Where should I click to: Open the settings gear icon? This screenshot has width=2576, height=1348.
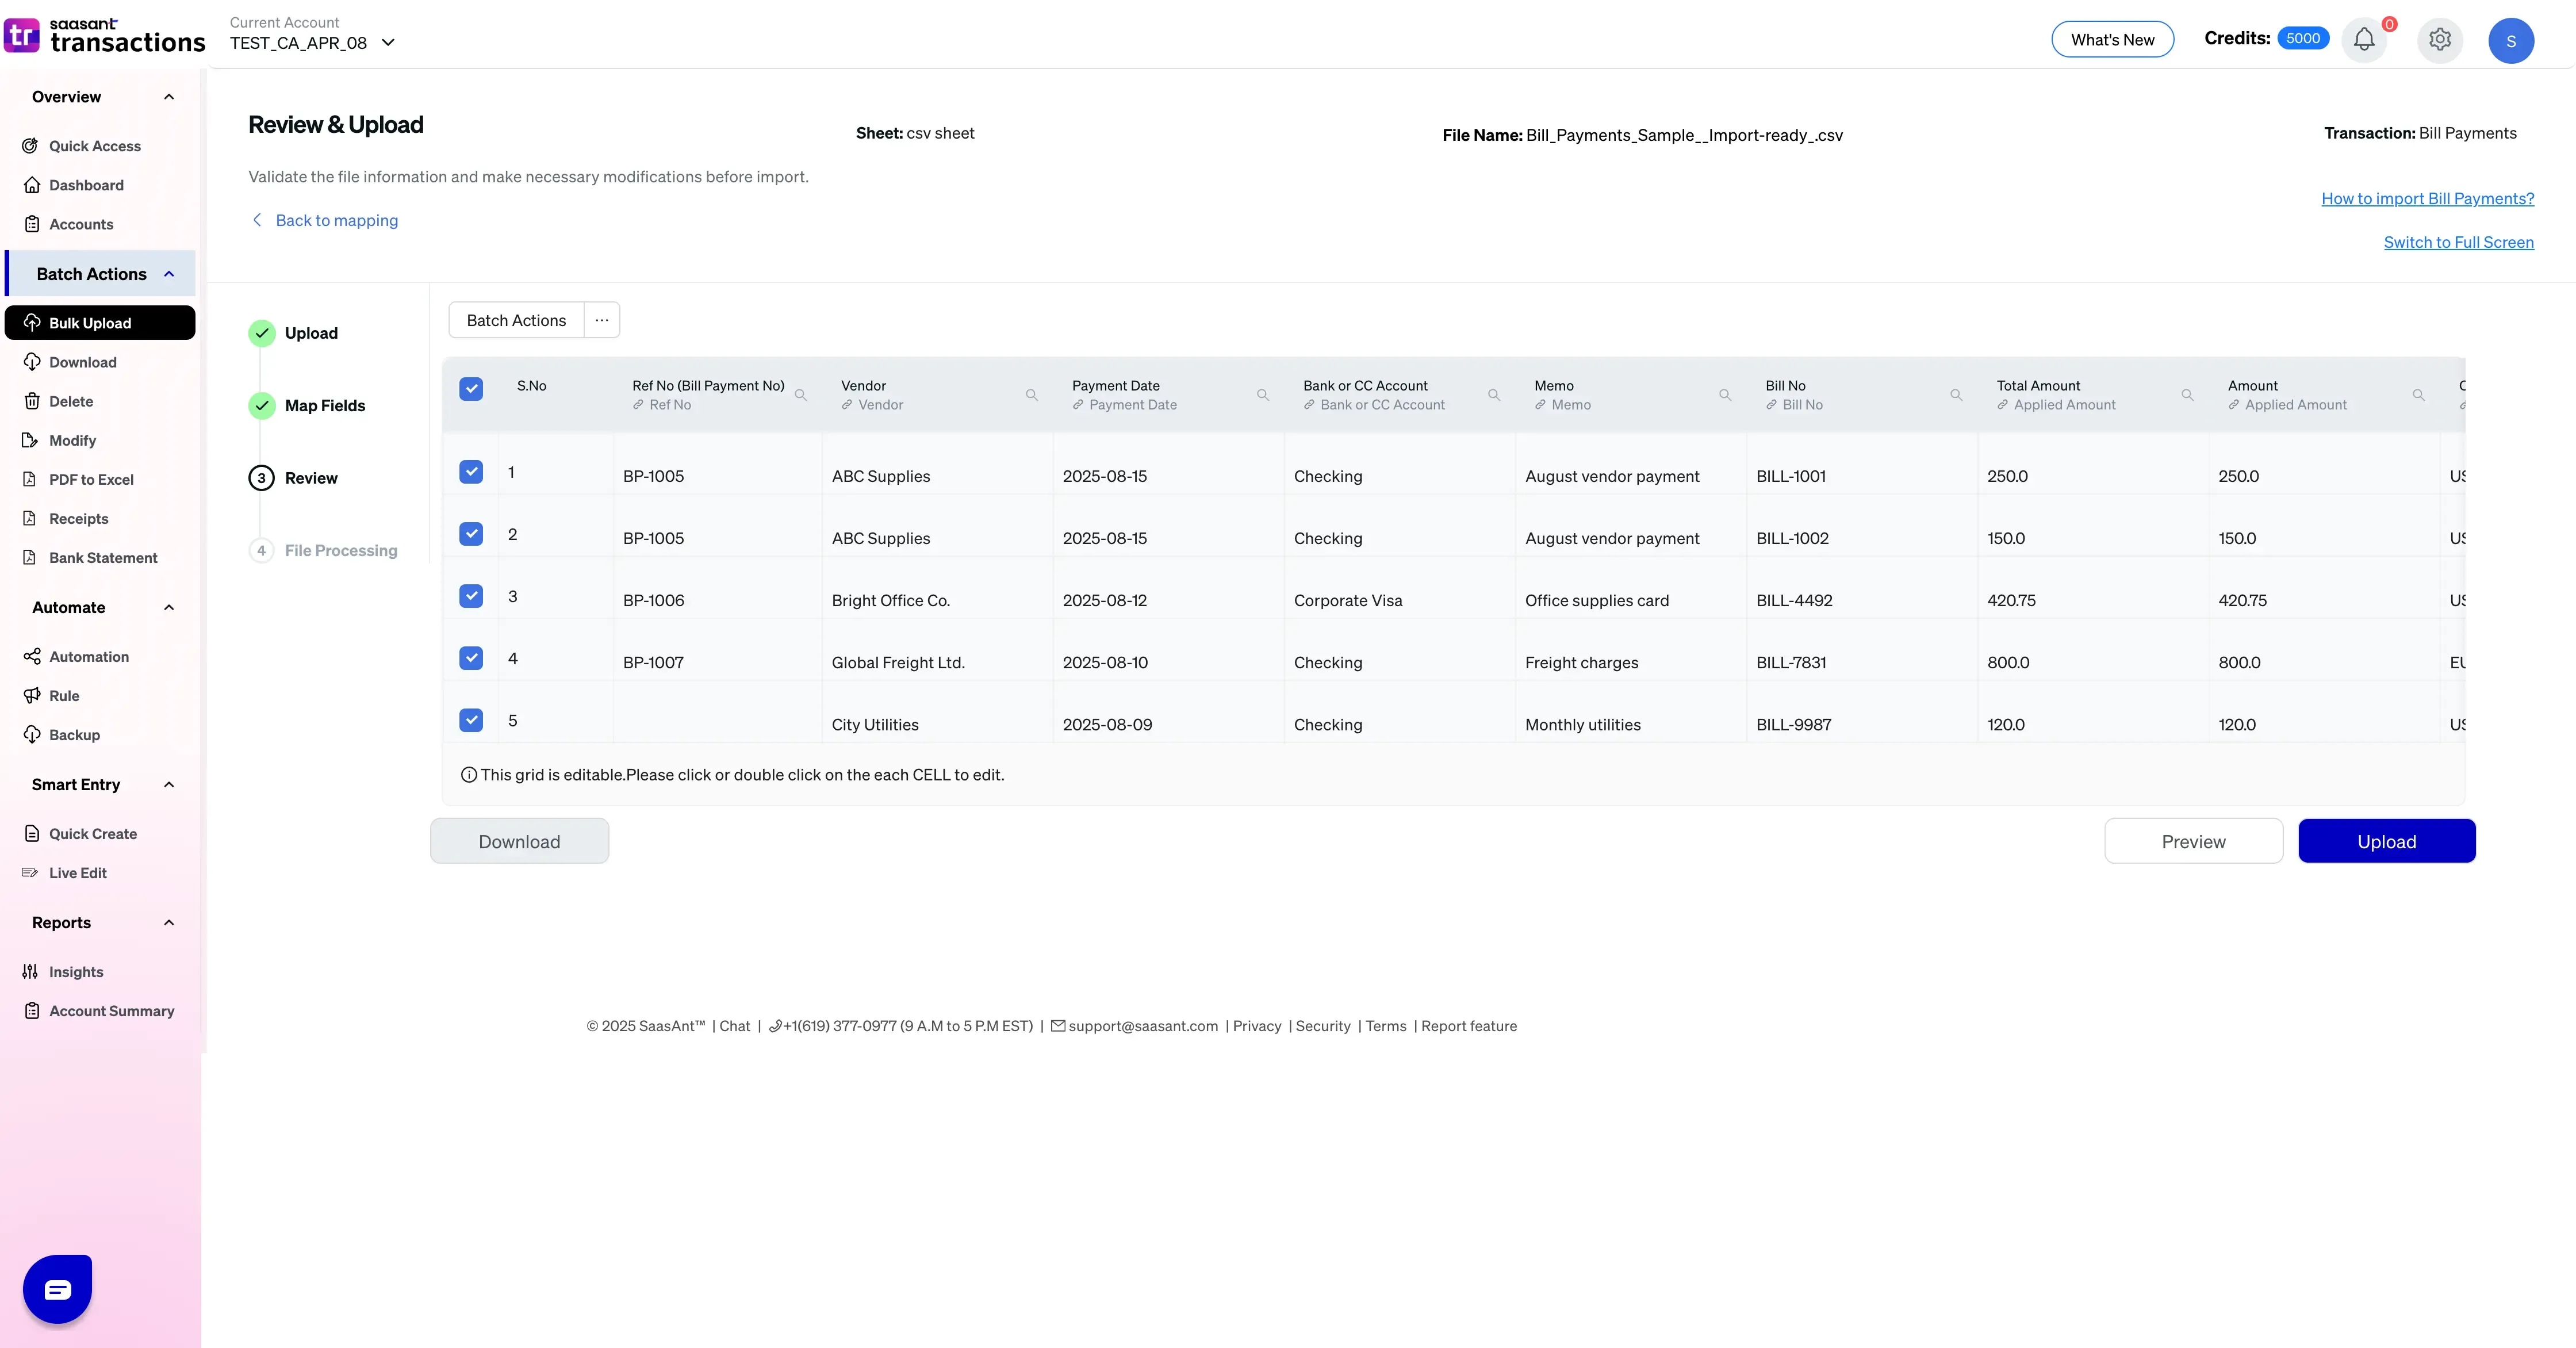[x=2440, y=40]
